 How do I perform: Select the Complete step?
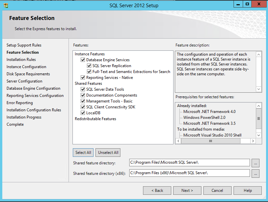click(15, 124)
